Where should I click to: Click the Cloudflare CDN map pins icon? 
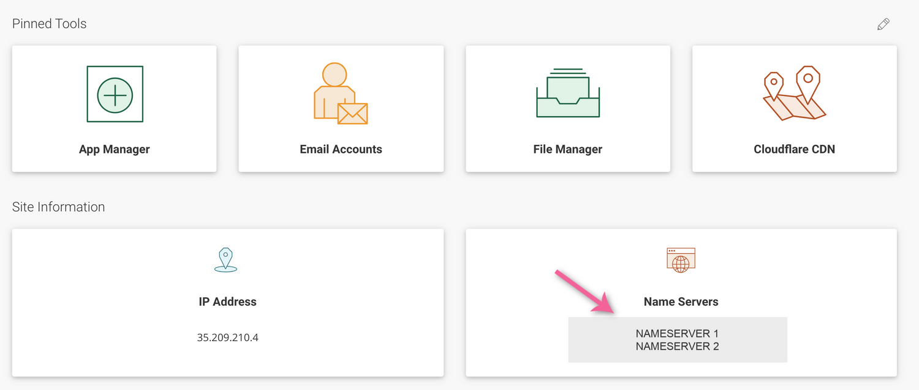795,93
